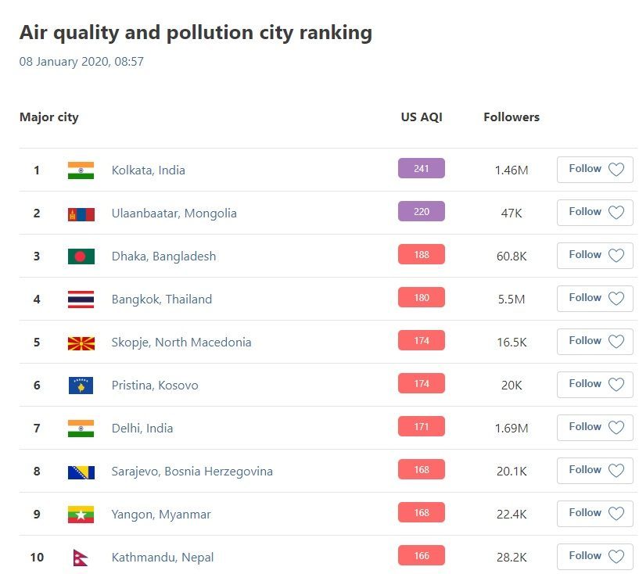Click the US AQI column header

tap(422, 117)
